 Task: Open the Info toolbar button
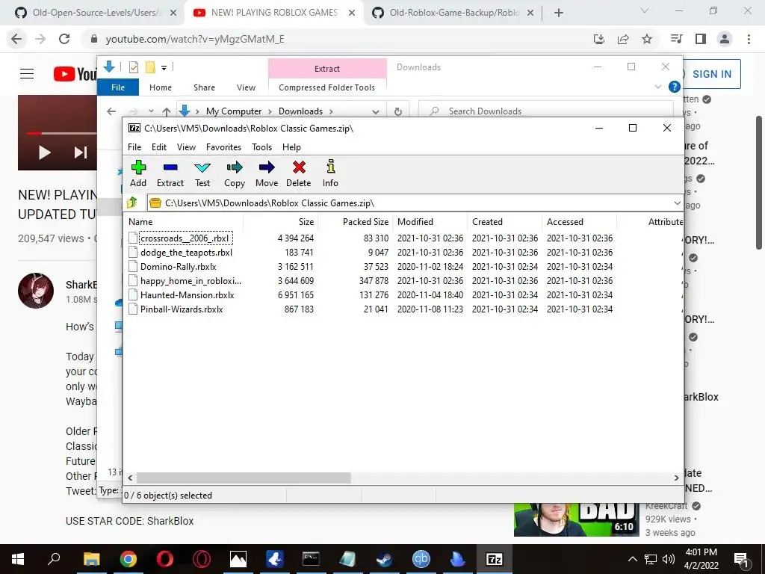coord(330,173)
